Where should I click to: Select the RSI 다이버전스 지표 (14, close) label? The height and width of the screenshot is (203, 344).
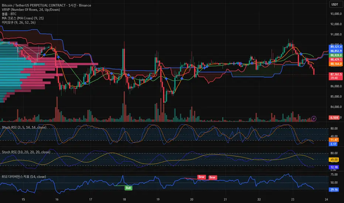coord(24,177)
